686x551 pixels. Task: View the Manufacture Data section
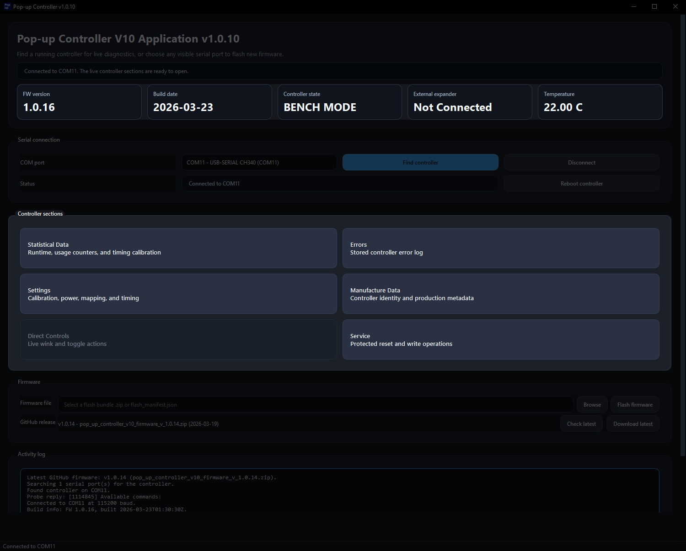point(500,294)
